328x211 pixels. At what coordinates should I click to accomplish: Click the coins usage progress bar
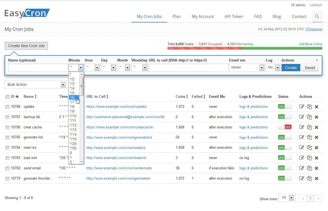[245, 48]
